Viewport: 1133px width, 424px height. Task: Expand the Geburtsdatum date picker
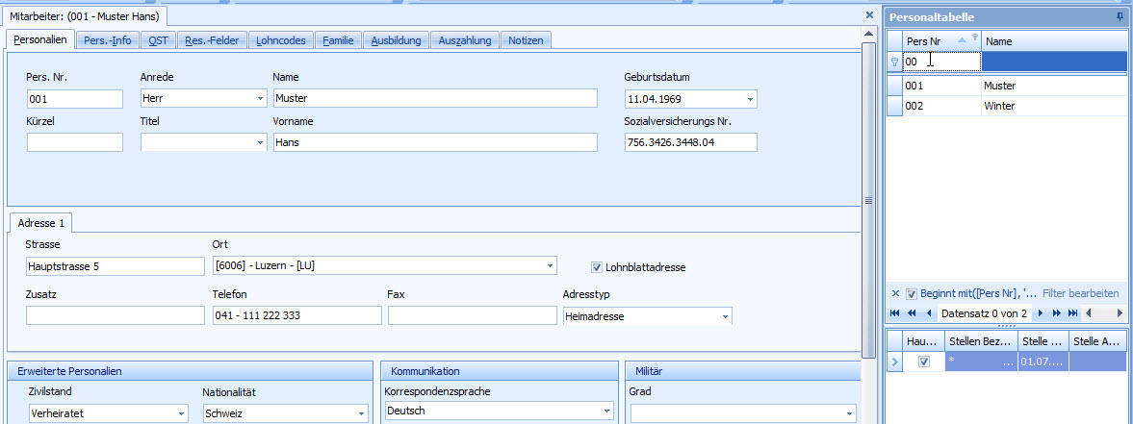point(749,99)
